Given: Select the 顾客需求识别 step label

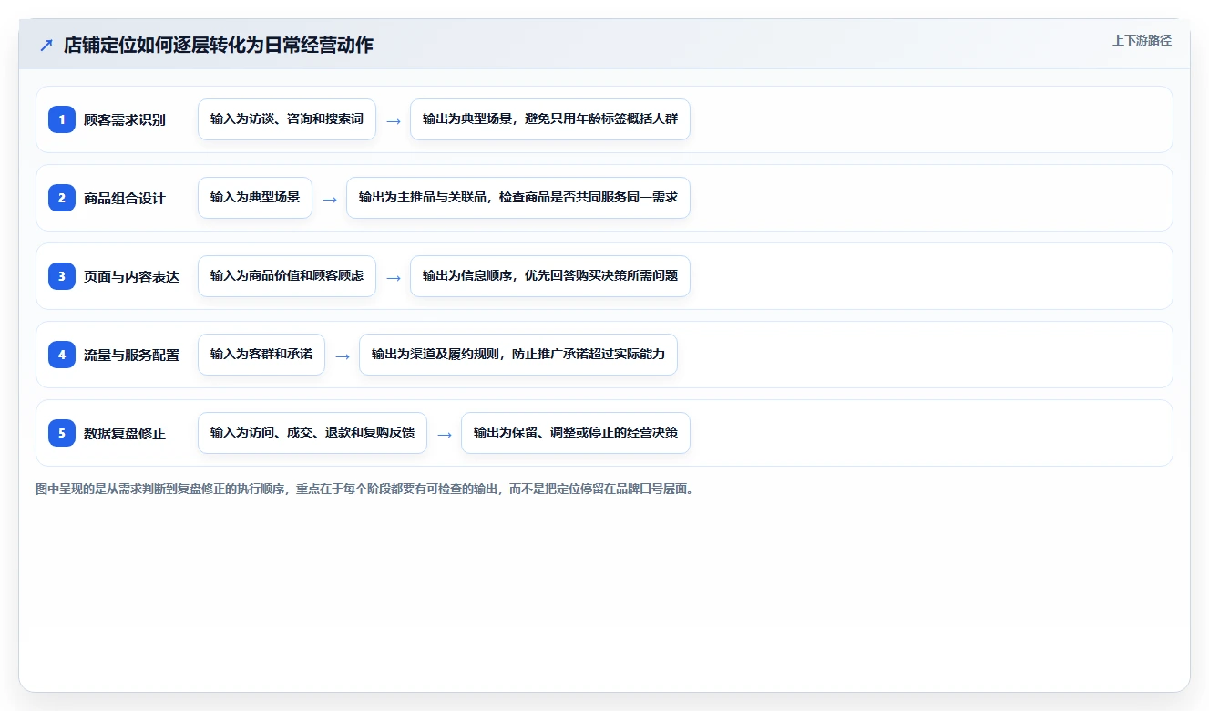Looking at the screenshot, I should (125, 119).
